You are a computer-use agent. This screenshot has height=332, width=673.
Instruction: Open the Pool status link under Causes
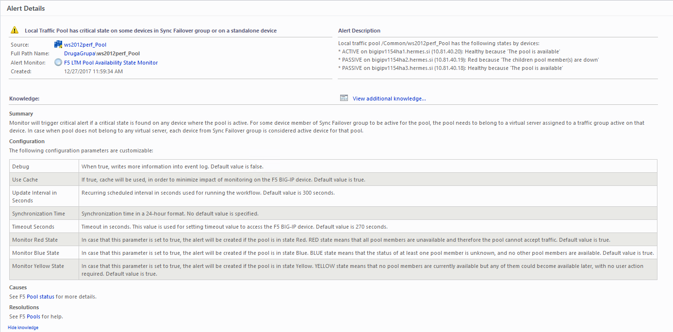tap(40, 297)
